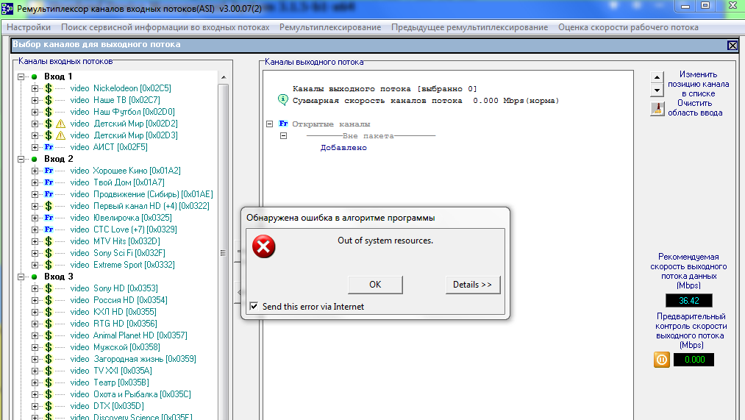Click the dollar icon beside Россия HD

[49, 300]
